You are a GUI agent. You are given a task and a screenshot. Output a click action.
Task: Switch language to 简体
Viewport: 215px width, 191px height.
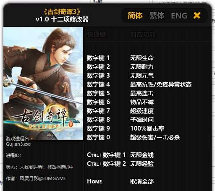(x=135, y=16)
